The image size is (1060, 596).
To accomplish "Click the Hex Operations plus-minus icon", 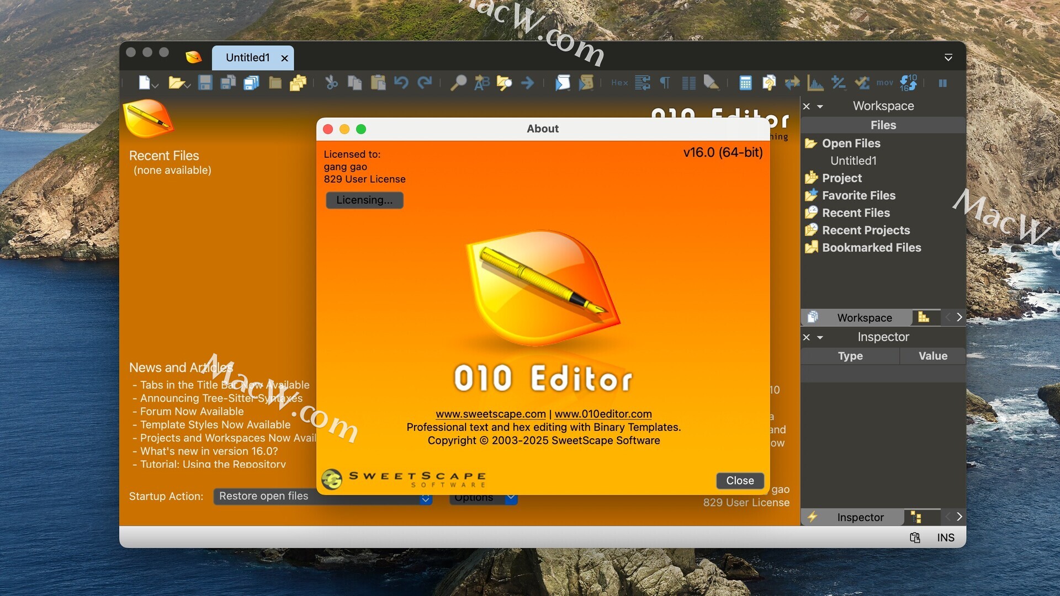I will pos(839,83).
